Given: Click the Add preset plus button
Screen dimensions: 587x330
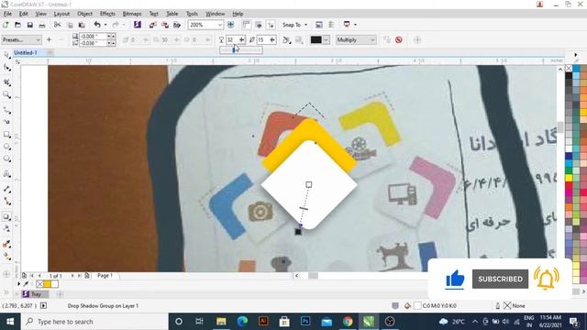Looking at the screenshot, I should pos(49,39).
